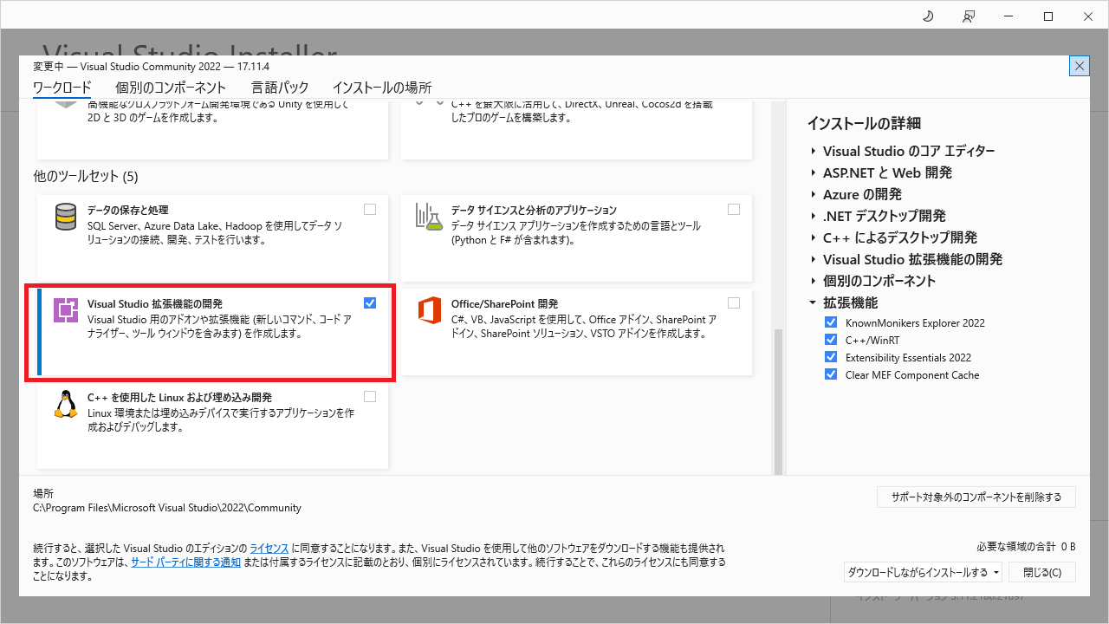
Task: Click the 閉じる(C) button
Action: point(1042,572)
